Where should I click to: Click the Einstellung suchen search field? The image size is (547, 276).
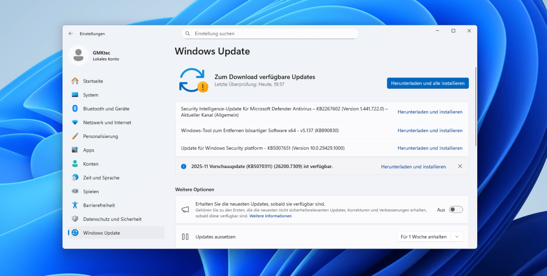[x=269, y=33]
